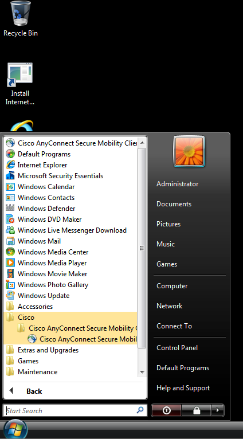Open Control Panel from the right pane
The width and height of the screenshot is (243, 439).
pos(177,348)
